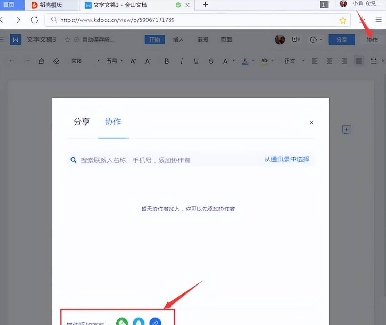
Task: Click the clear formatting eraser icon
Action: click(56, 61)
